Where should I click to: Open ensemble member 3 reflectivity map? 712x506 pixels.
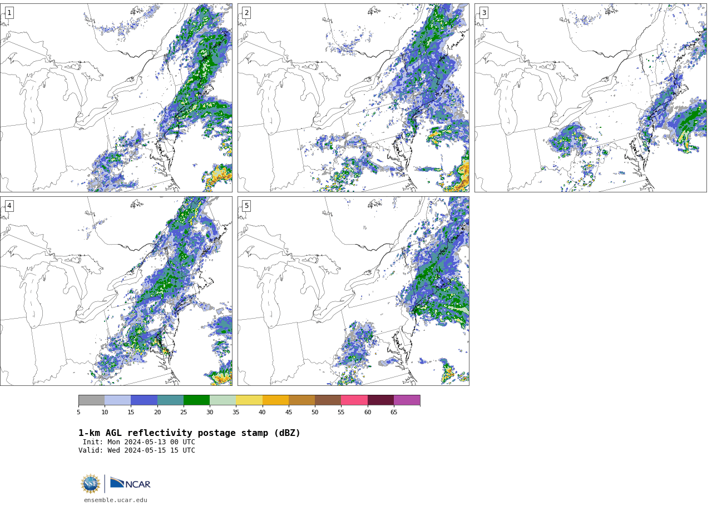tap(590, 98)
